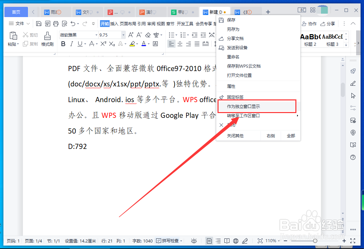Image resolution: width=364 pixels, height=249 pixels.
Task: Click the print icon in the toolbar
Action: [56, 24]
